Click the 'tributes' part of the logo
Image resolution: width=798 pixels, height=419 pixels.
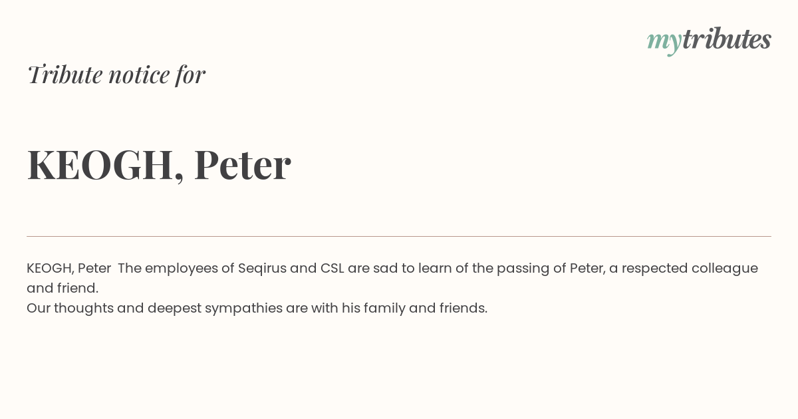click(726, 39)
